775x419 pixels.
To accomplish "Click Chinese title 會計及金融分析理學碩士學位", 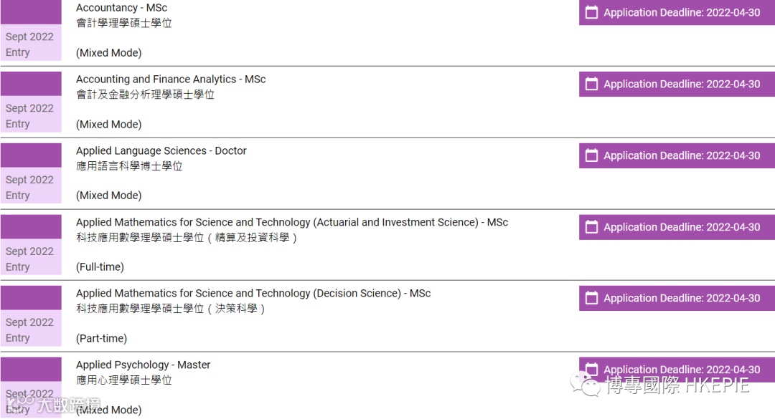I will [145, 95].
